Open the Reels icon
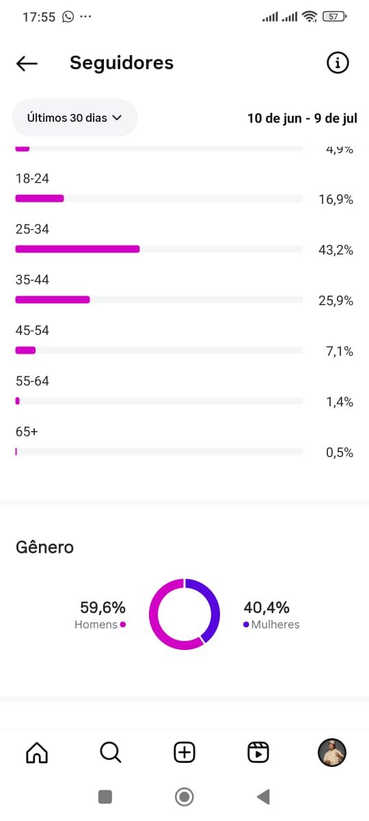 pyautogui.click(x=258, y=753)
